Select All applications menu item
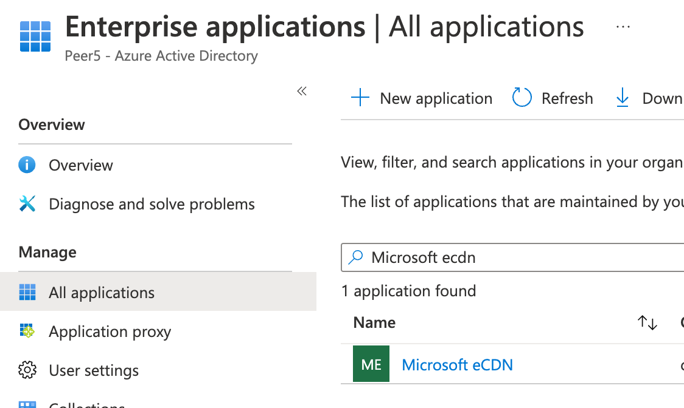Screen dimensions: 684x408 [x=158, y=291]
